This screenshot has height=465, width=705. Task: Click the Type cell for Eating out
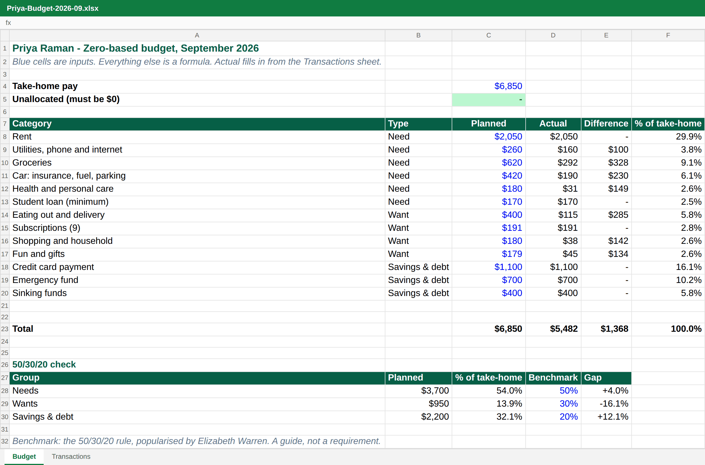419,215
